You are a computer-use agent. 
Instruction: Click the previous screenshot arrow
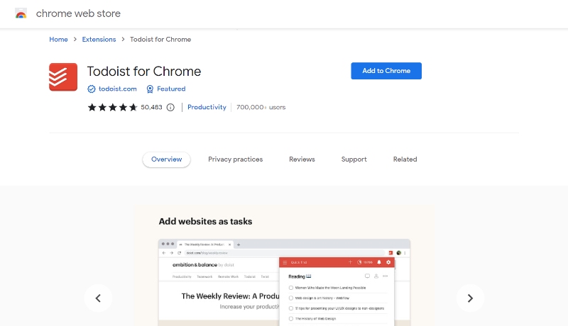[x=98, y=298]
